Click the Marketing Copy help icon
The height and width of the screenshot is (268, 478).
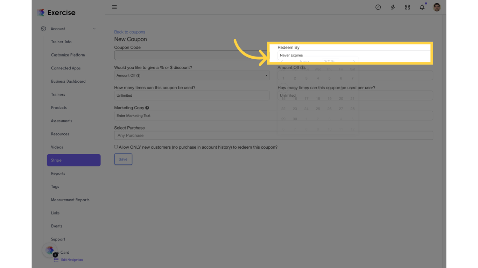pyautogui.click(x=147, y=108)
